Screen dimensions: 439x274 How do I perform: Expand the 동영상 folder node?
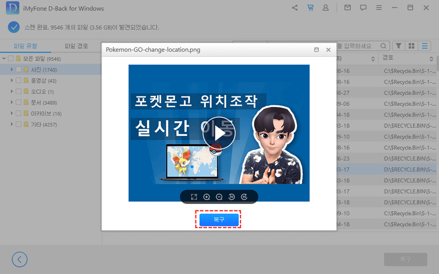coord(12,80)
